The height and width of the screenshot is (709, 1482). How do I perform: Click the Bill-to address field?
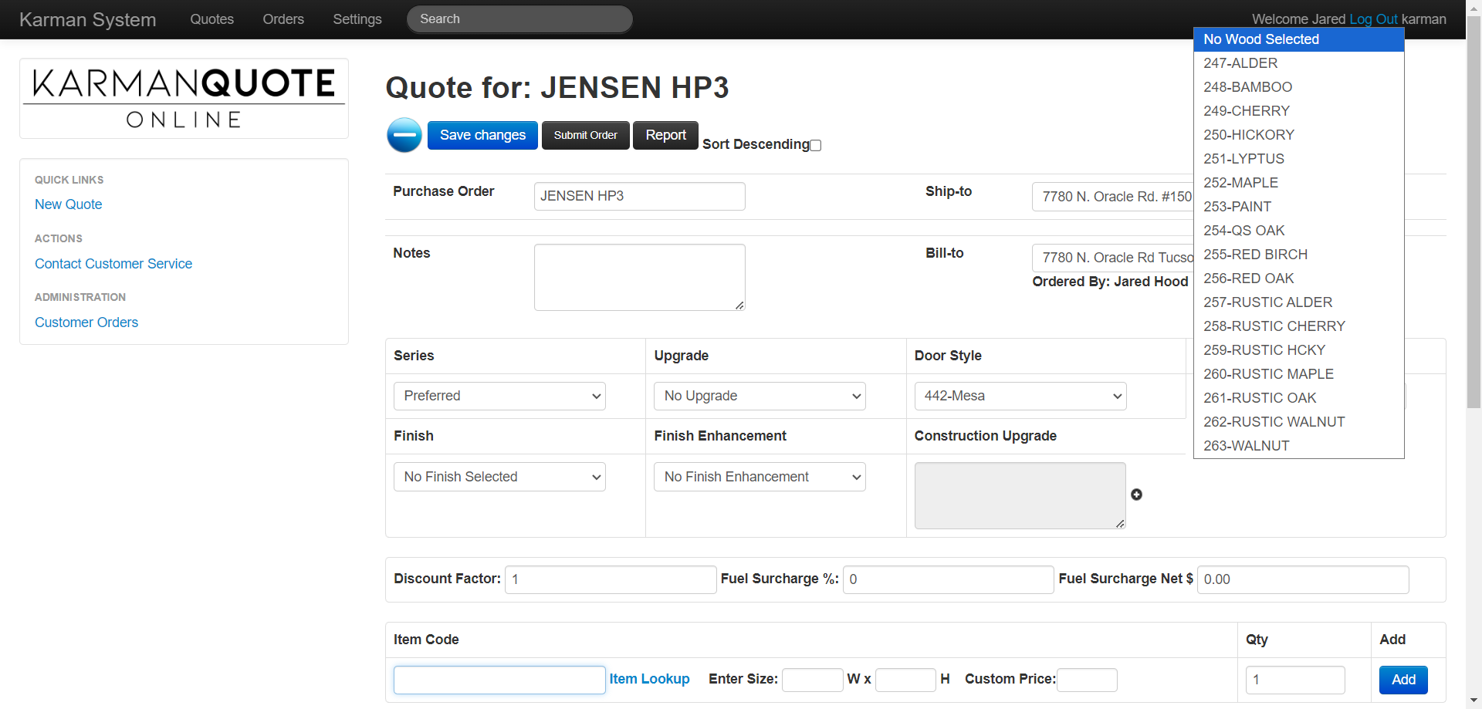(1113, 258)
